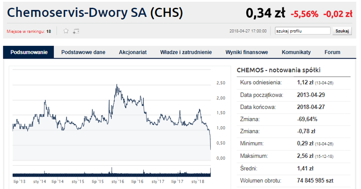Click ranking number 18

point(48,32)
